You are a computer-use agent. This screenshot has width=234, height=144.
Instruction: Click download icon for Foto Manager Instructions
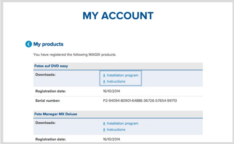coord(104,130)
